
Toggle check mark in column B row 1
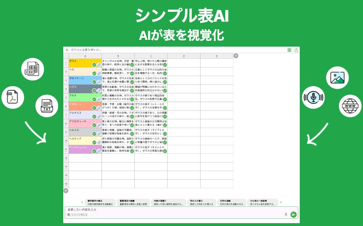pos(132,65)
